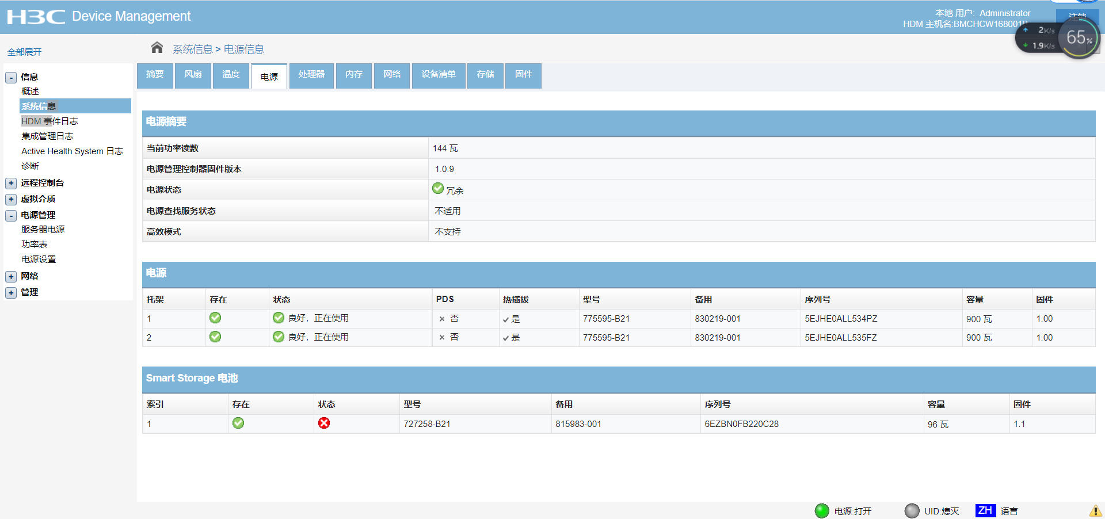Collapse the 电源管理 tree section
The height and width of the screenshot is (519, 1105).
tap(11, 215)
